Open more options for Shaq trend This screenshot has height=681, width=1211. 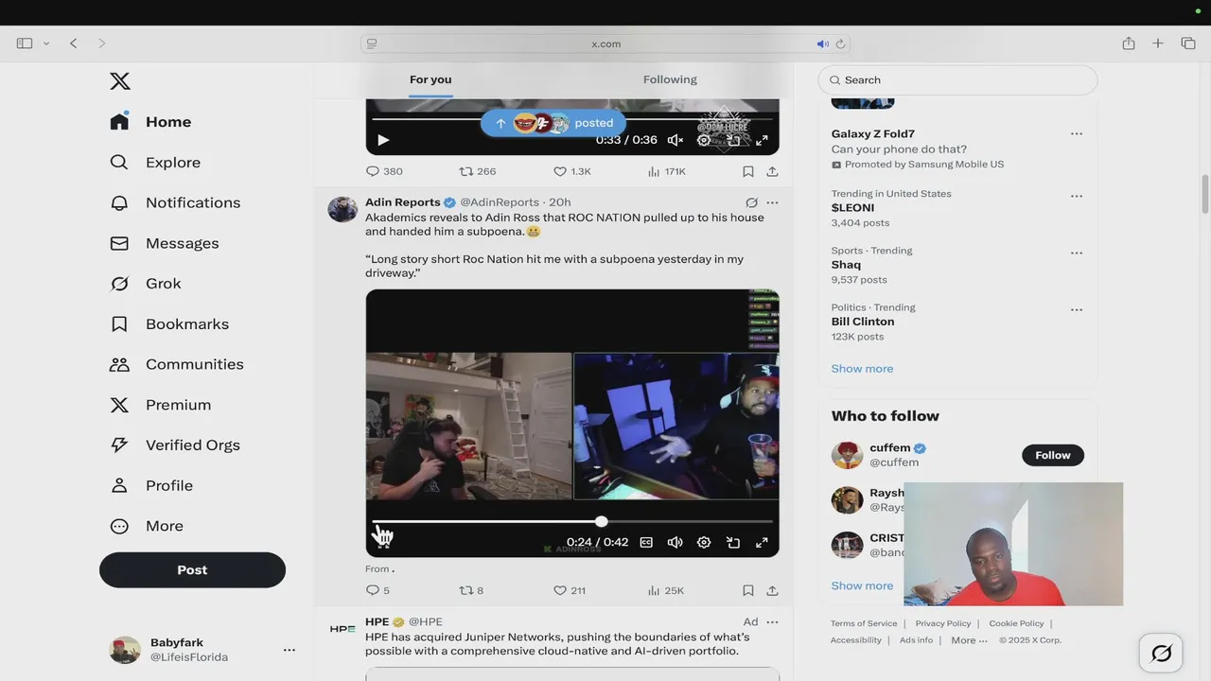pyautogui.click(x=1076, y=253)
